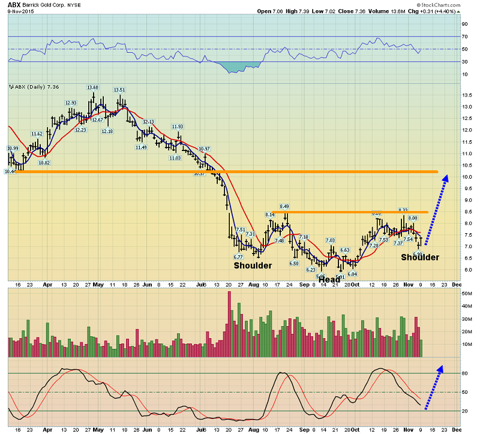Click the 12.93 price label
This screenshot has width=480, height=434.
point(71,103)
